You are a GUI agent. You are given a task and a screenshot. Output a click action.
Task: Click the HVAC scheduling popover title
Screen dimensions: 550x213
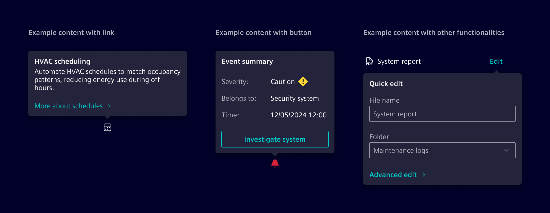pyautogui.click(x=62, y=61)
